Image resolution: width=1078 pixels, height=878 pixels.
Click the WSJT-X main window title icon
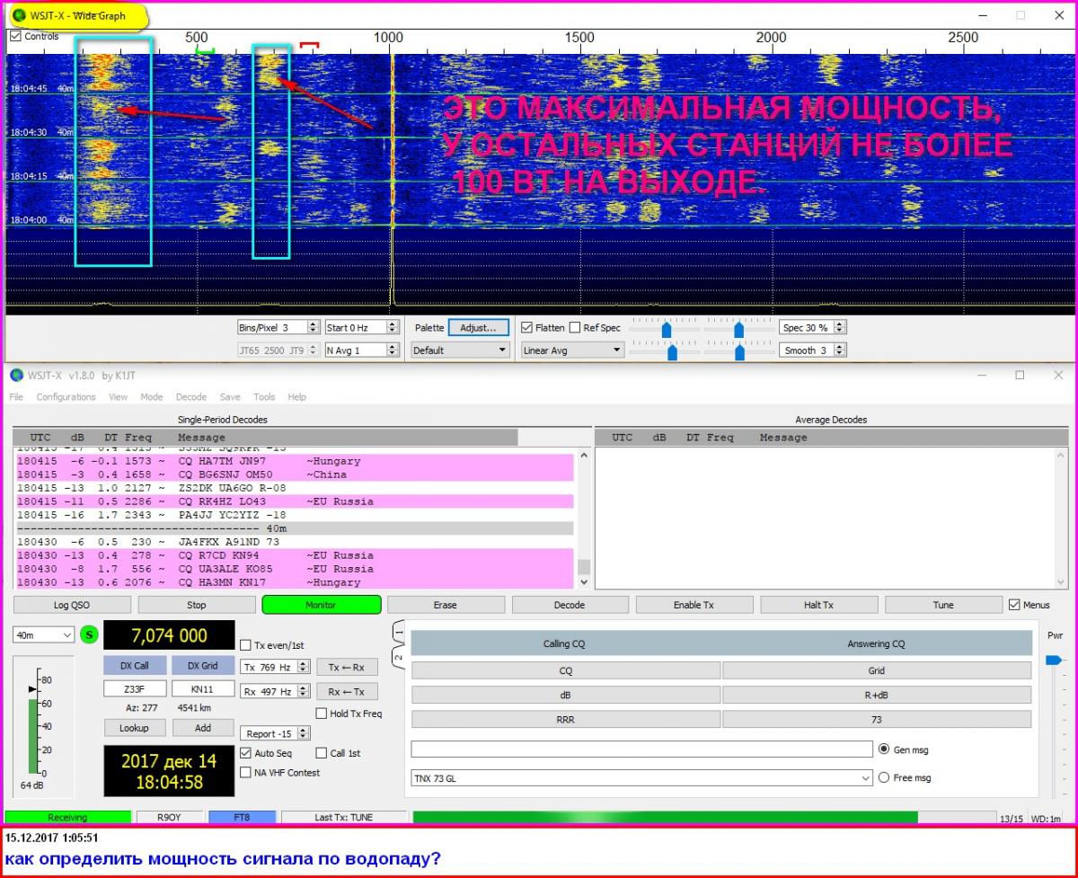pos(16,375)
